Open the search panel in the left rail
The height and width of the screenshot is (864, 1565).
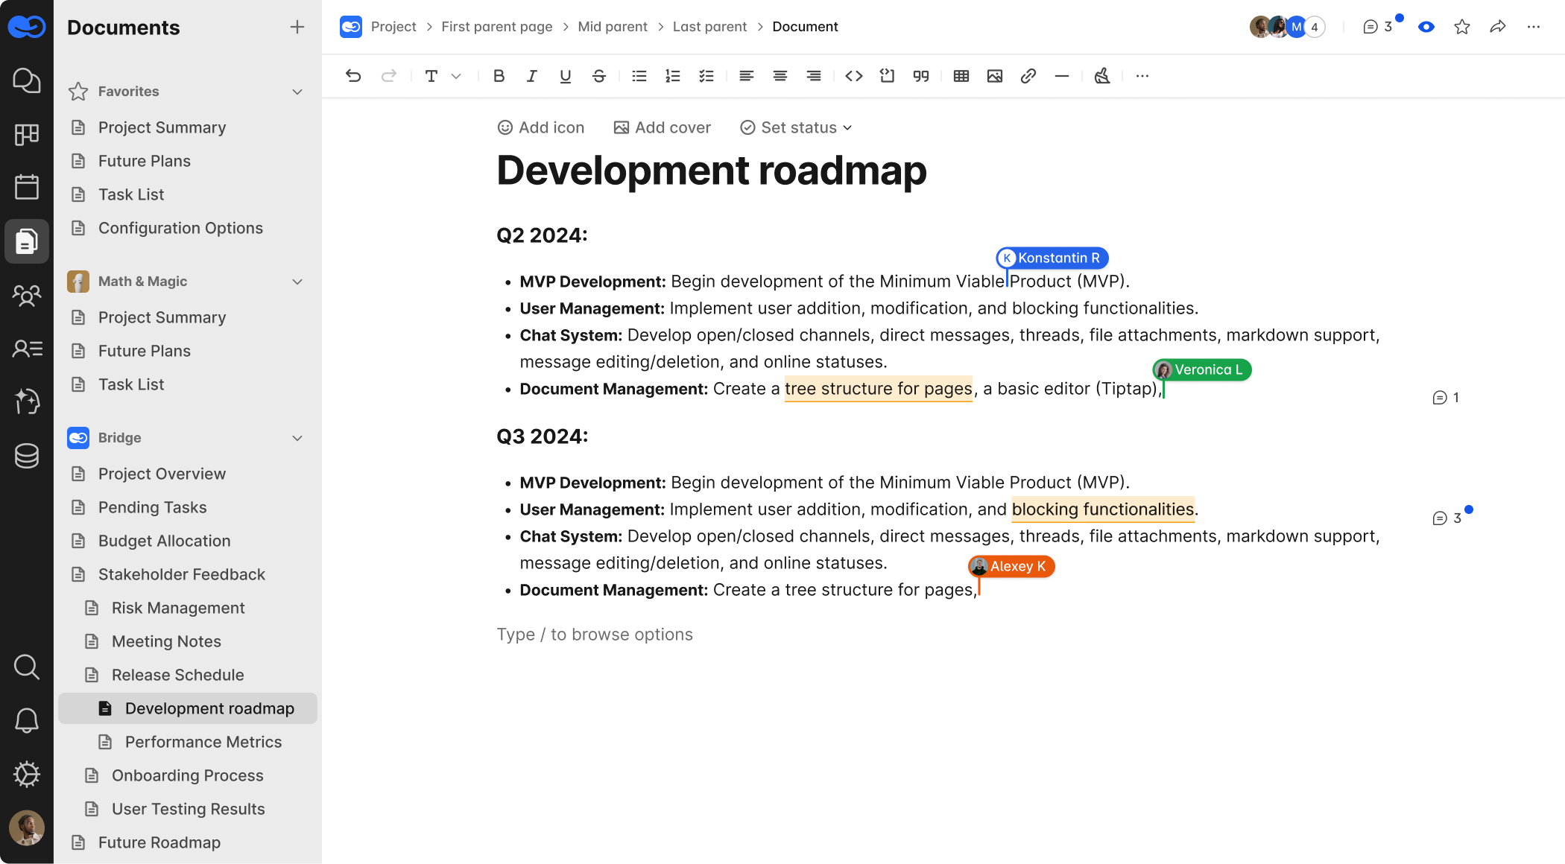27,667
